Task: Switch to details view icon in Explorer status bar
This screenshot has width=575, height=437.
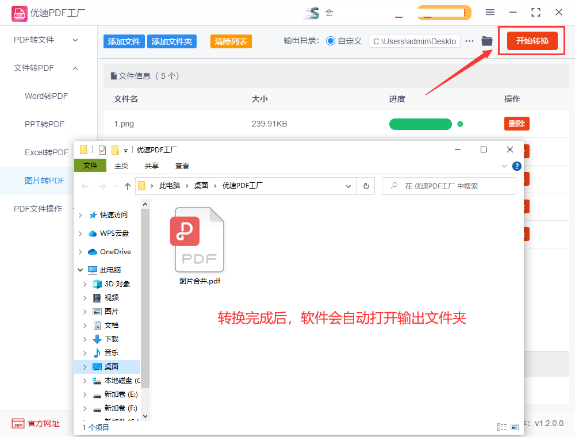Action: click(502, 427)
